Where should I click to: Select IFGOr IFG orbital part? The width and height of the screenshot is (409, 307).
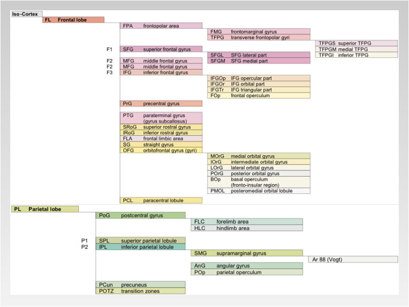pos(259,84)
